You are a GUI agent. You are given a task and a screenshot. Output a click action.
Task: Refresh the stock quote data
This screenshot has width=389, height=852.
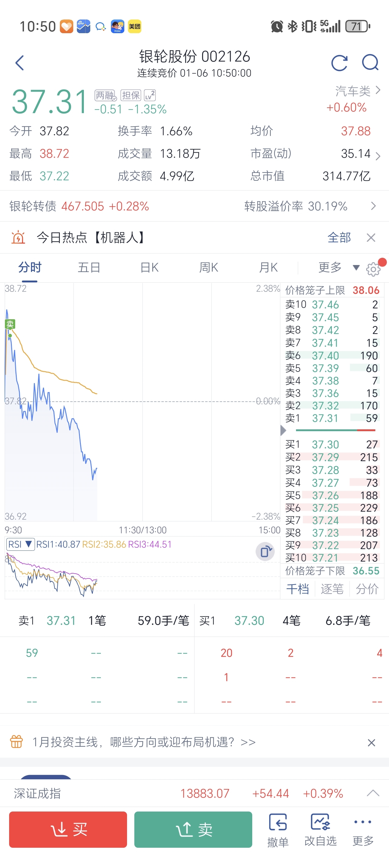(339, 63)
